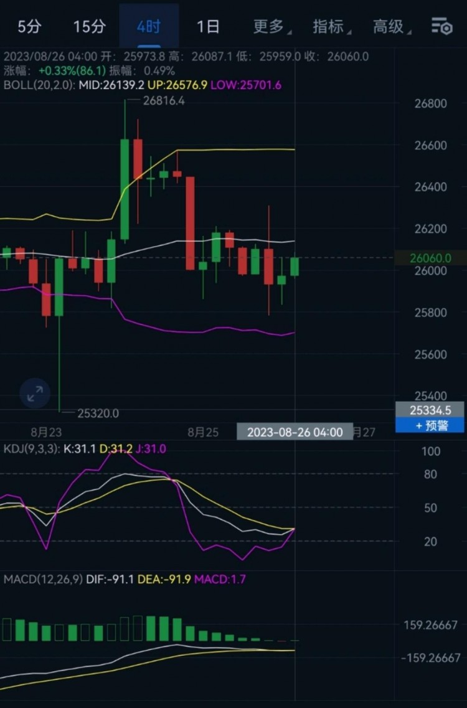The image size is (467, 708).
Task: Tap the DIF:-91.1 MACD value
Action: pos(110,579)
